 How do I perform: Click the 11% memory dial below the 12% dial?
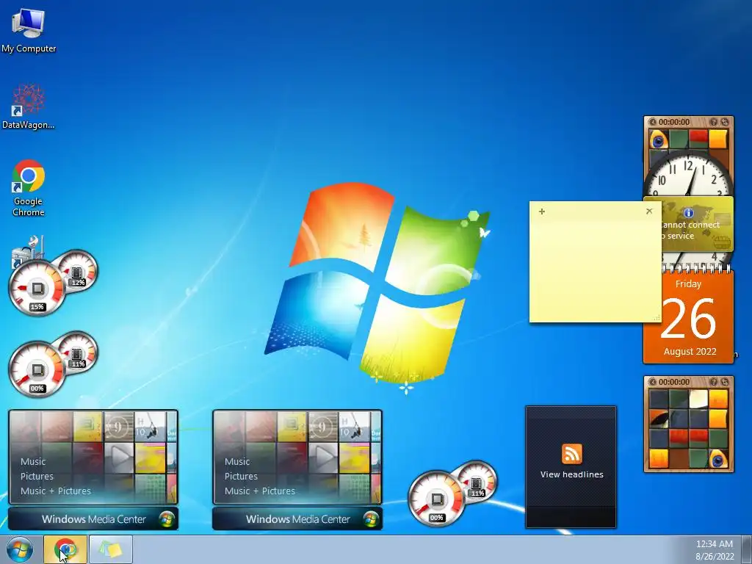click(77, 353)
